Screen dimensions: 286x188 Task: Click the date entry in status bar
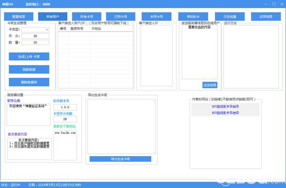(54, 185)
